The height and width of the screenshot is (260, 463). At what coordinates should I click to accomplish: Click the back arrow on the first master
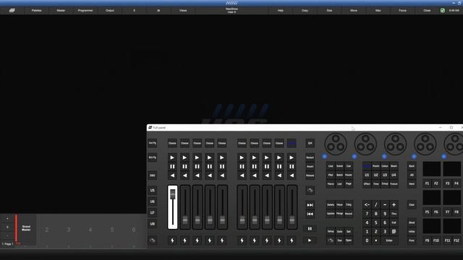pyautogui.click(x=172, y=175)
